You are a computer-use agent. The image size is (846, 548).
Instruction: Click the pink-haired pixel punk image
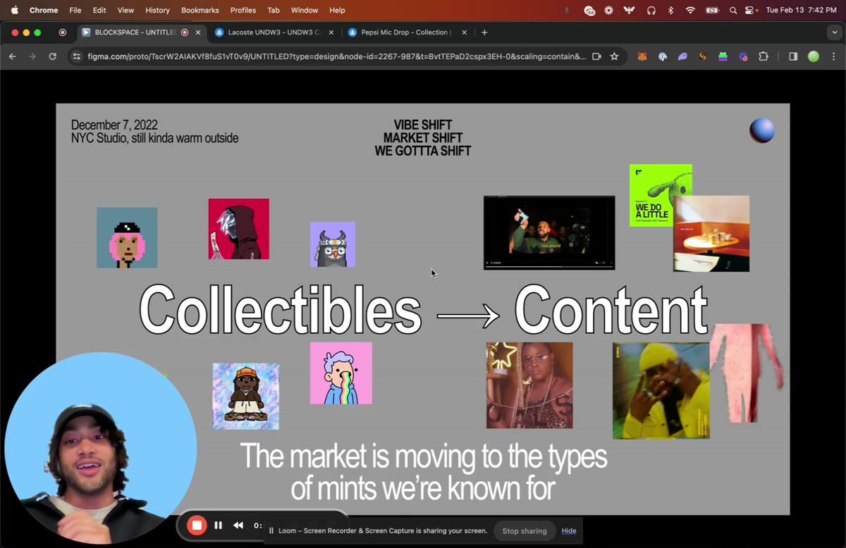coord(127,237)
